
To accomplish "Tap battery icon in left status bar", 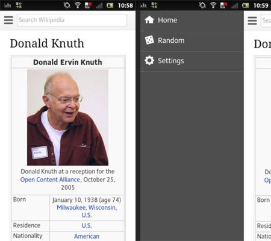I will pos(110,5).
